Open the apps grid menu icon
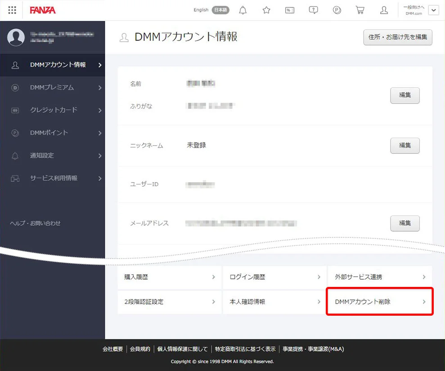 point(12,10)
